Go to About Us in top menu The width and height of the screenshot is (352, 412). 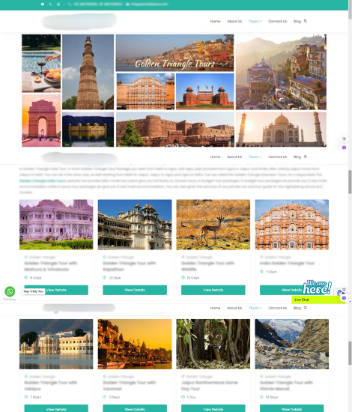(x=234, y=21)
